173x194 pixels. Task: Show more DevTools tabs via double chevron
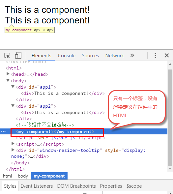(132, 55)
